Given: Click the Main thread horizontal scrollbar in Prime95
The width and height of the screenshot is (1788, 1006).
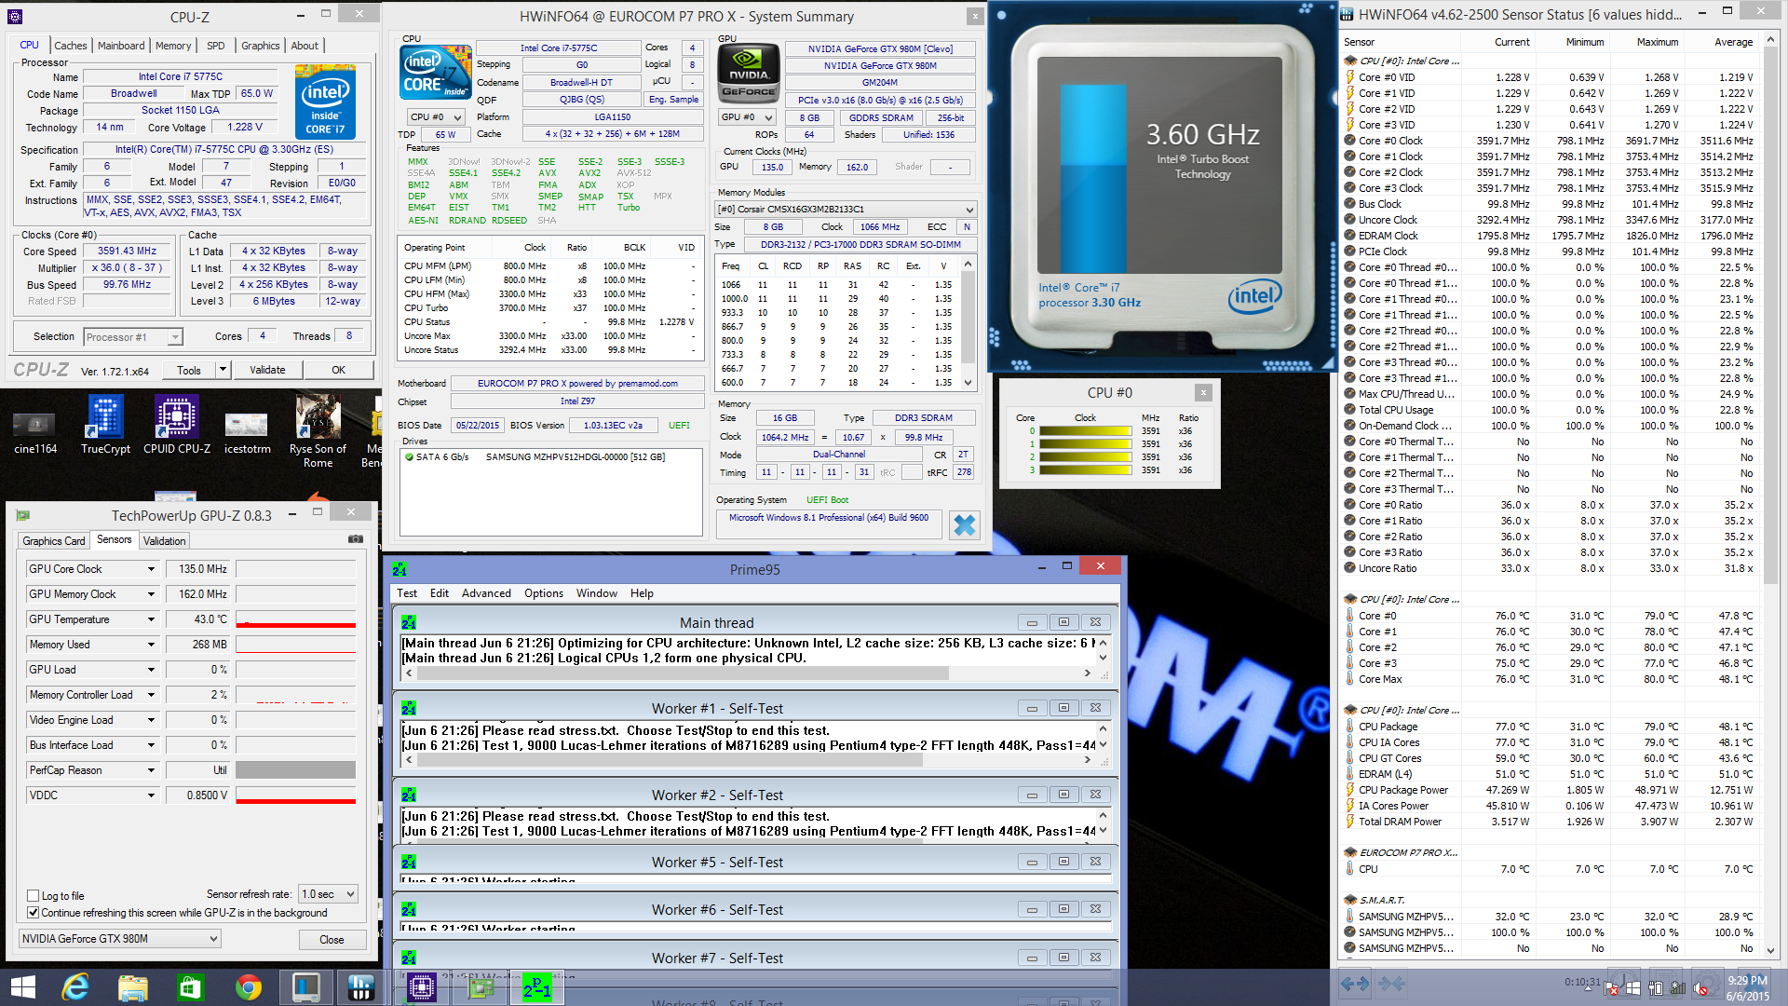Looking at the screenshot, I should [x=747, y=673].
